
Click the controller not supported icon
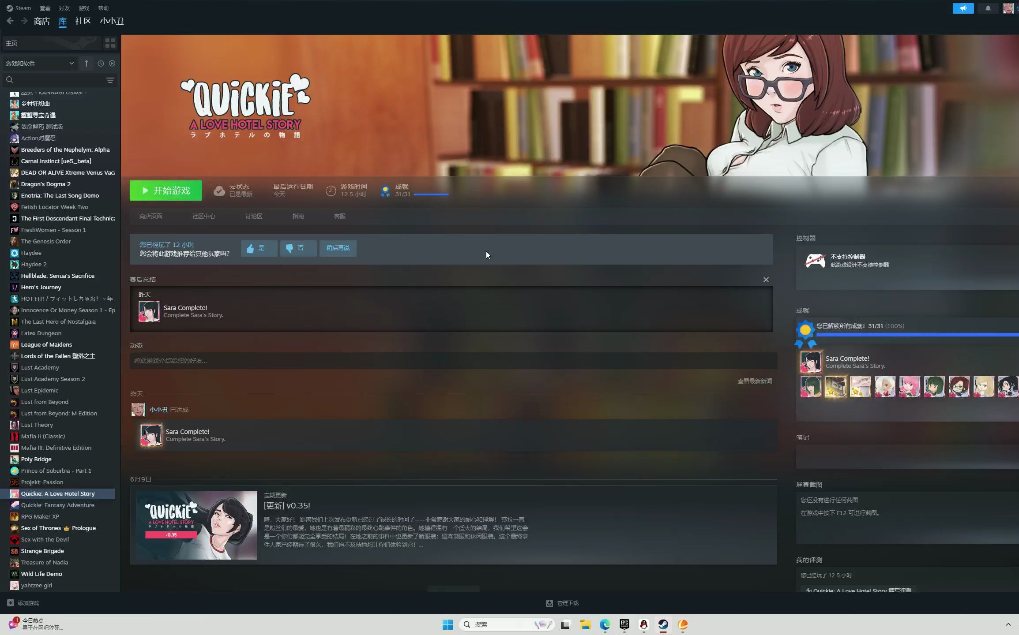(x=815, y=261)
